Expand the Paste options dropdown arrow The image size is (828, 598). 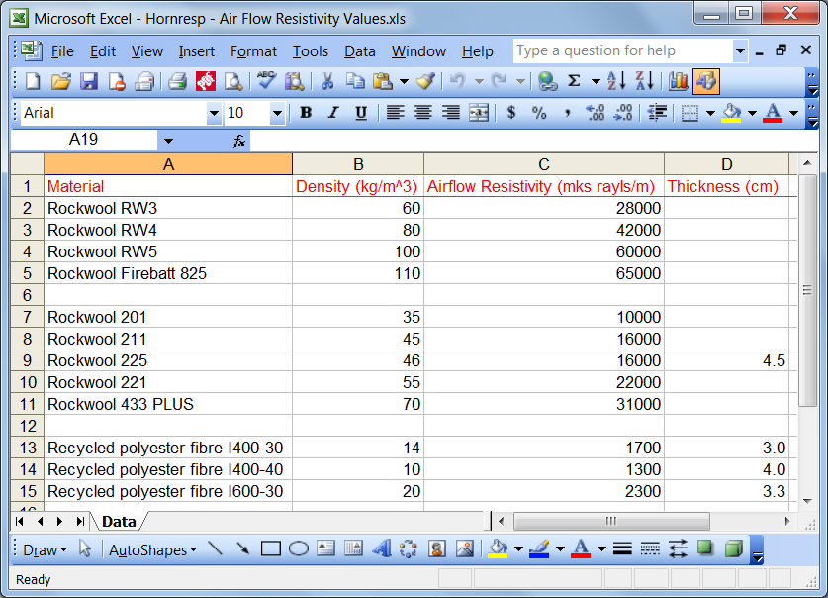pyautogui.click(x=404, y=82)
